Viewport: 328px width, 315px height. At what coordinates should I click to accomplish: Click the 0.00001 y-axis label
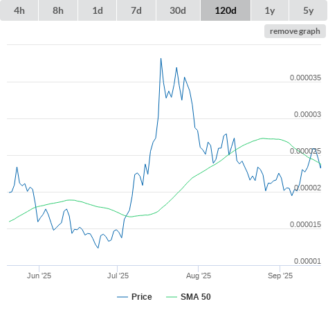[307, 261]
